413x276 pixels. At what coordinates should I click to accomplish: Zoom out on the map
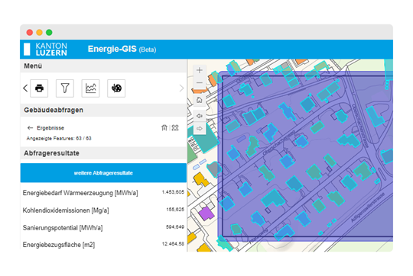click(x=200, y=82)
